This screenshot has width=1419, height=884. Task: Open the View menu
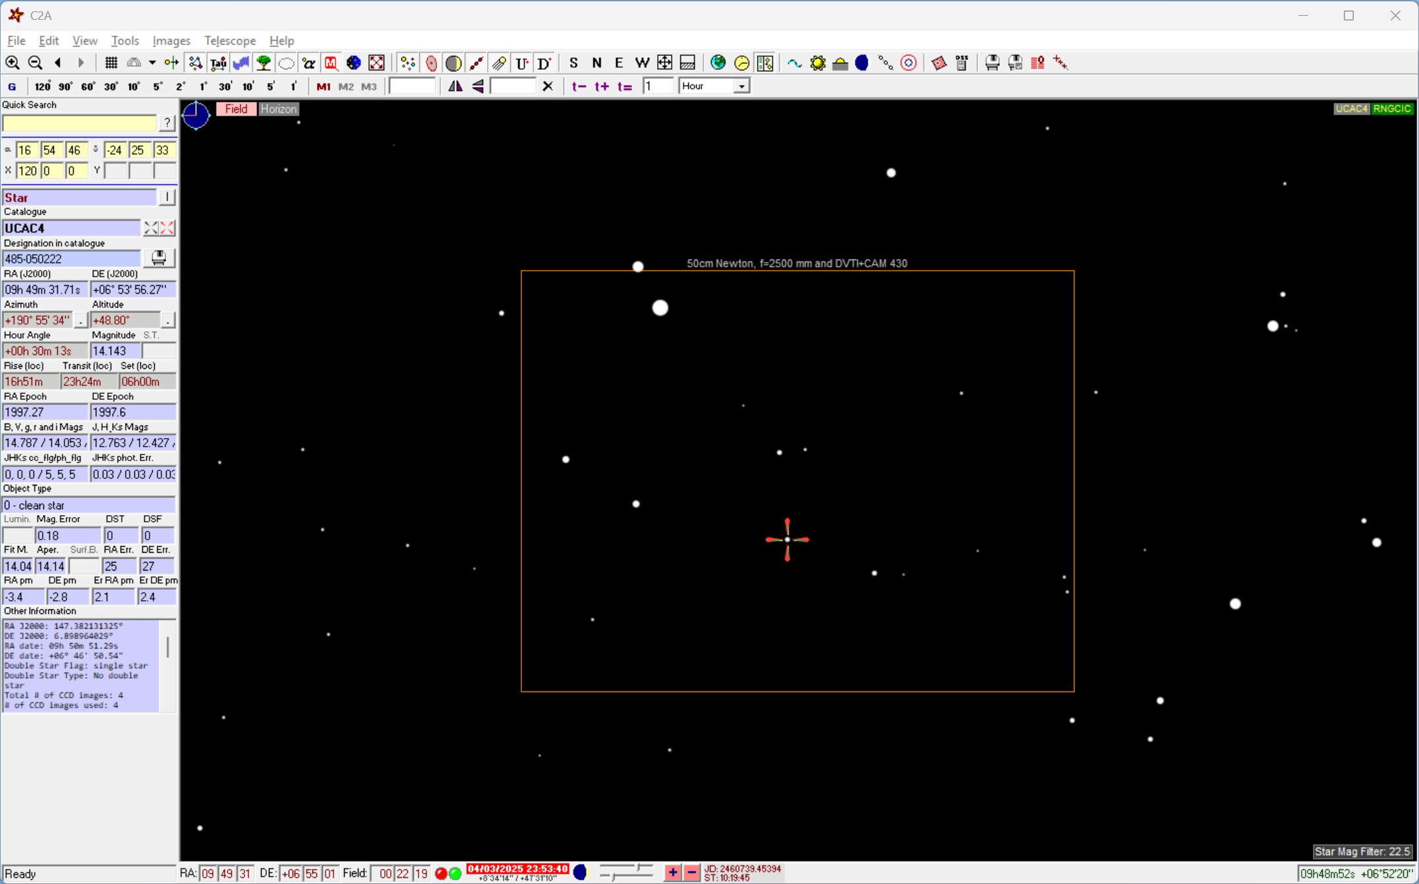point(85,41)
